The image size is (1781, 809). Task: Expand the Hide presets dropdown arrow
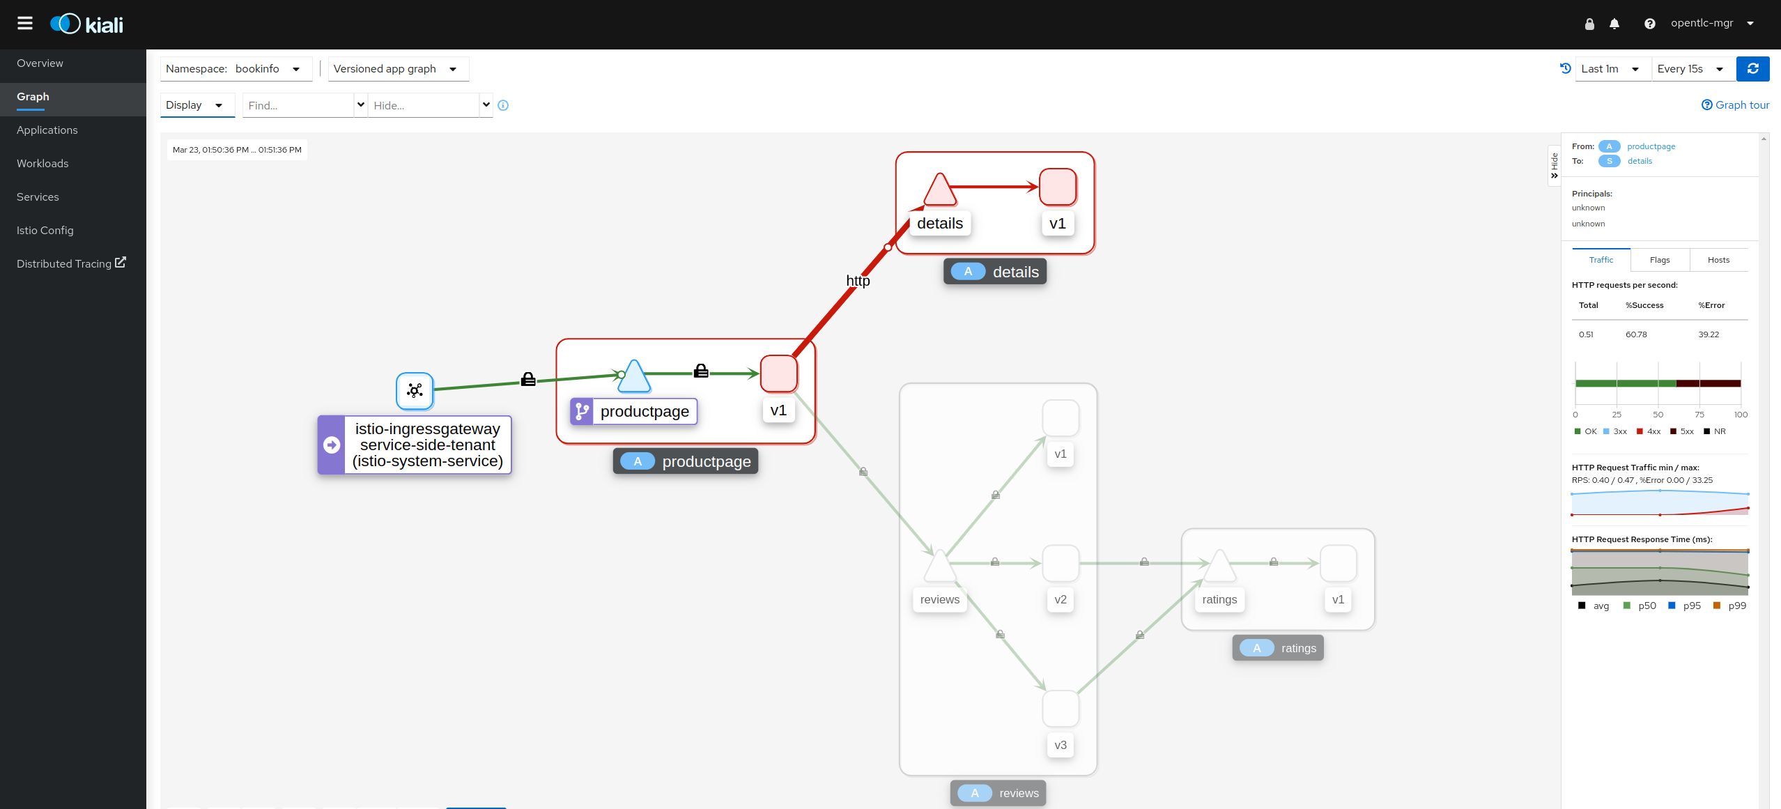tap(486, 105)
